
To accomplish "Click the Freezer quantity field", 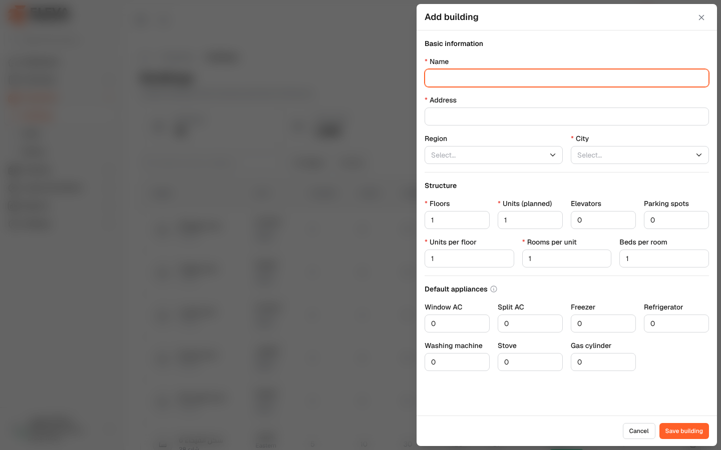I will tap(603, 323).
